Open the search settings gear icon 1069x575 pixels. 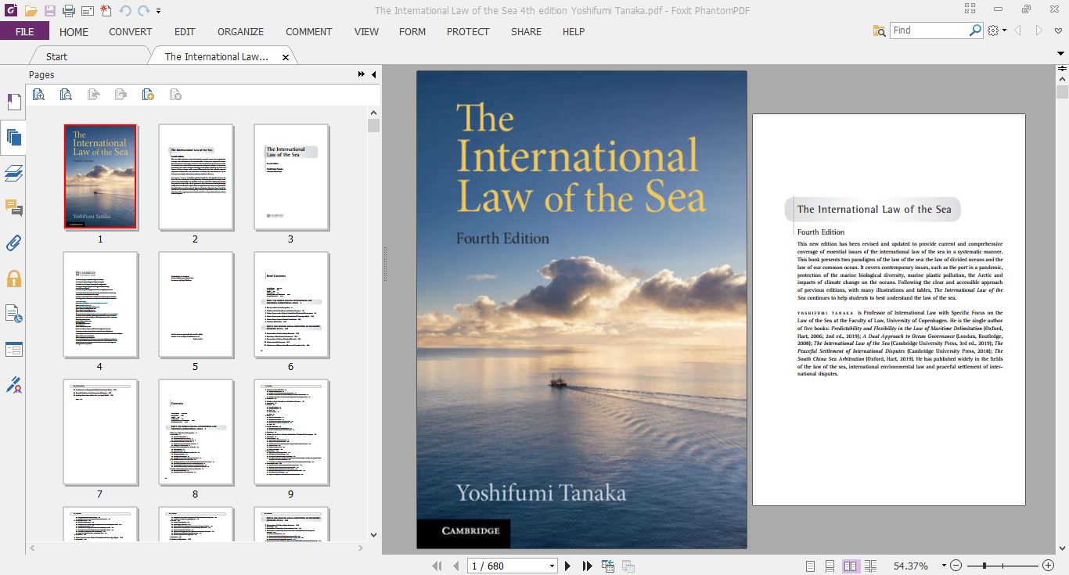tap(993, 31)
